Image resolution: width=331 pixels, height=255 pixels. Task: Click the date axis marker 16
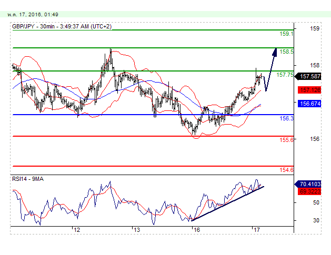coord(197,230)
